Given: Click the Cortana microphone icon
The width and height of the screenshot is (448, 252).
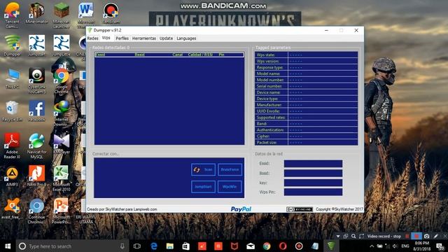Looking at the screenshot, I should click(x=122, y=246).
